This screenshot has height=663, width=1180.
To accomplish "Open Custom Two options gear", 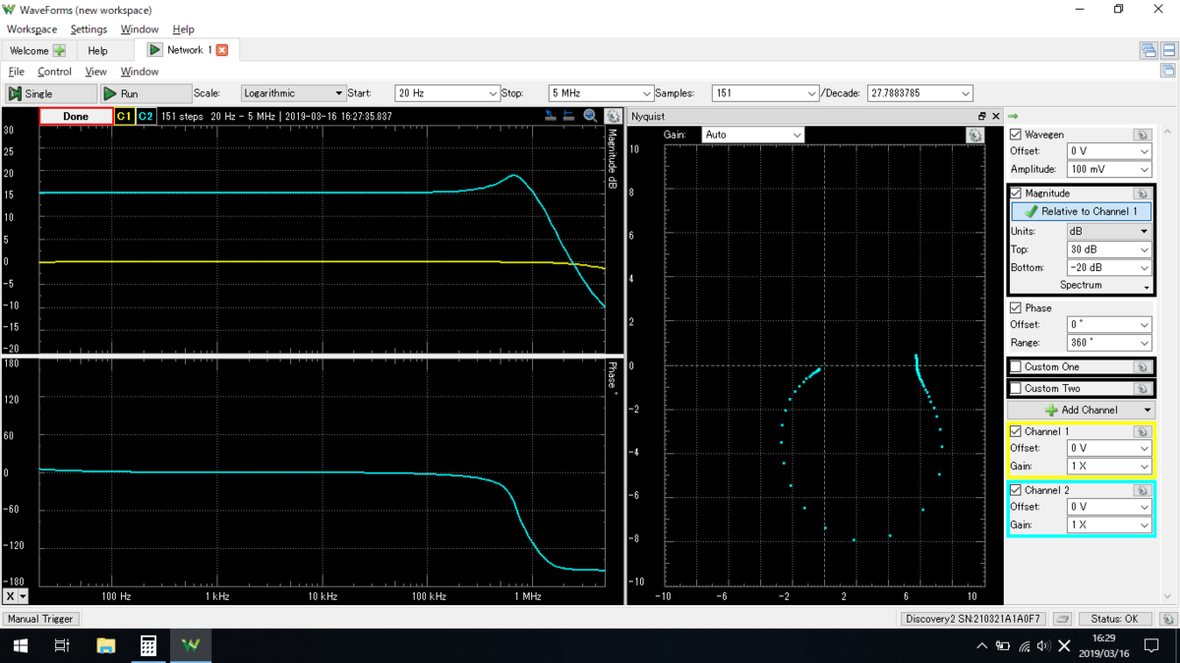I will [1142, 388].
